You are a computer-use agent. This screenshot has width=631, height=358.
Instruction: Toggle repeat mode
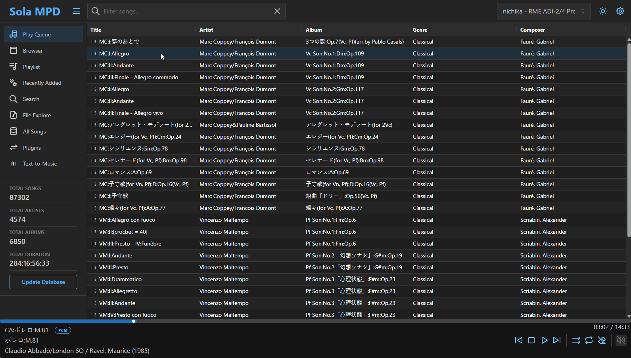point(589,340)
